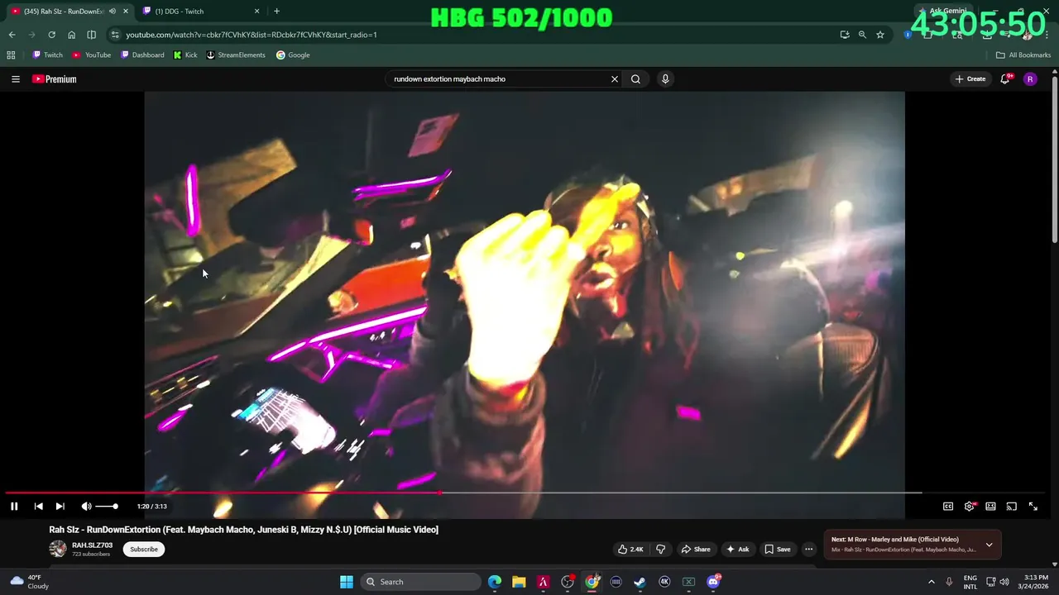The height and width of the screenshot is (595, 1059).
Task: Open the YouTube hamburger guide menu
Action: 16,79
